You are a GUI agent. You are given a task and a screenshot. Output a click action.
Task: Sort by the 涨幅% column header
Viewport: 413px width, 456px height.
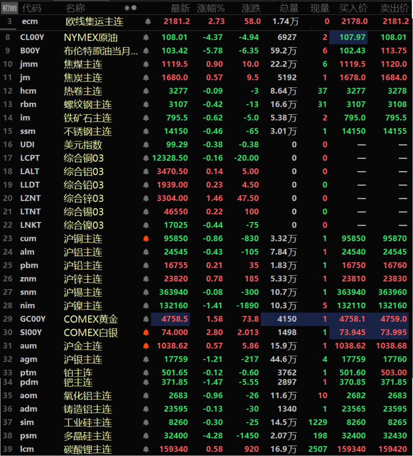pyautogui.click(x=211, y=8)
